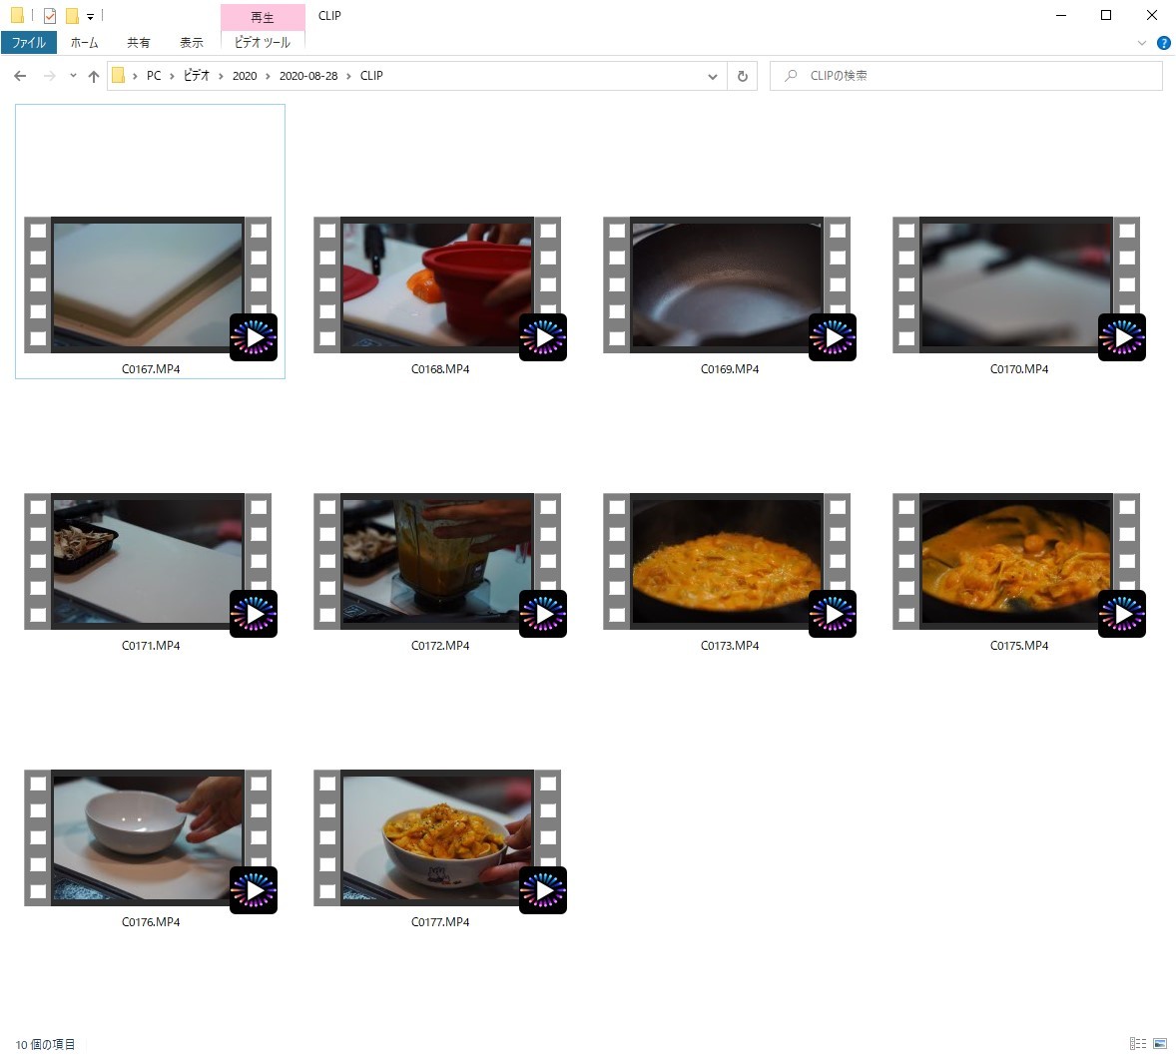Open Explorer help question-mark icon

(1163, 43)
